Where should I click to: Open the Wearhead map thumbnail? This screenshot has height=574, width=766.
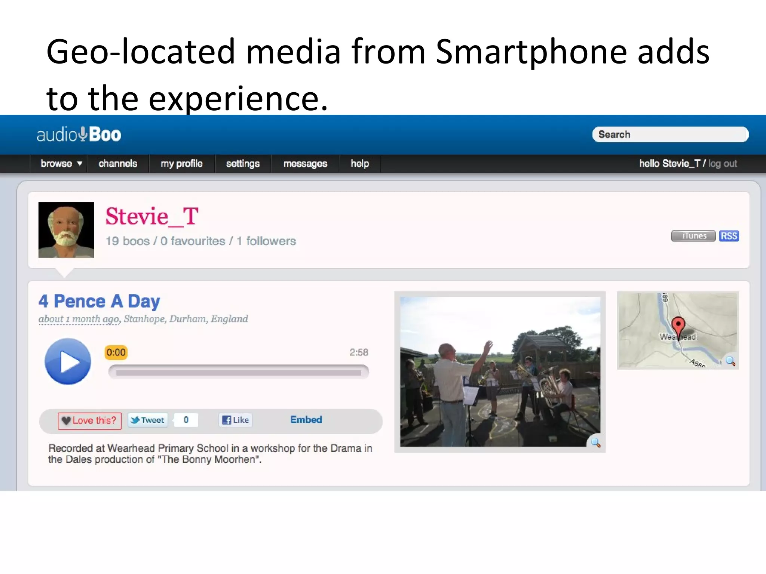pyautogui.click(x=678, y=330)
